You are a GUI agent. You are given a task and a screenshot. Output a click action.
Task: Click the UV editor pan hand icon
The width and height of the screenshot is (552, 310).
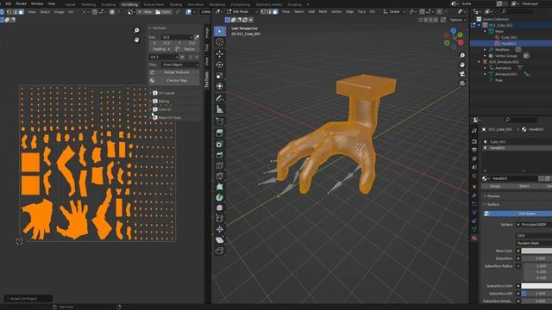point(136,40)
